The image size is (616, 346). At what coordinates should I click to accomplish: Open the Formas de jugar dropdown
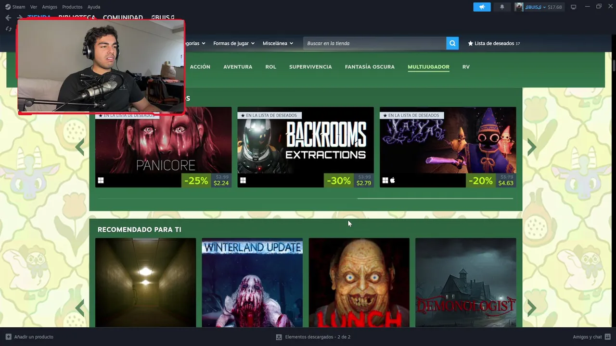(x=233, y=43)
